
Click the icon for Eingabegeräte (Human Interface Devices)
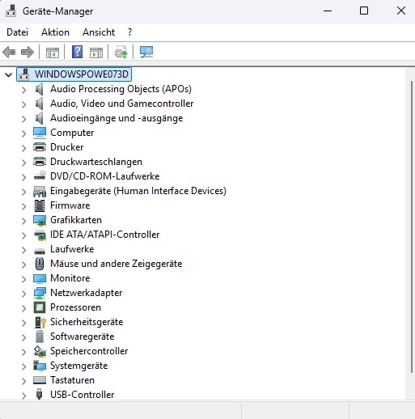(x=40, y=192)
